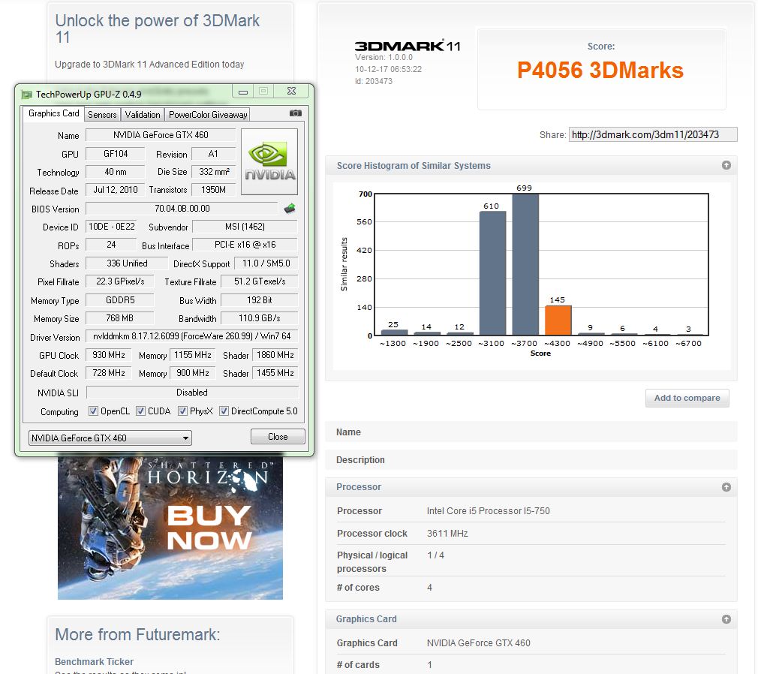Click the Add to compare button
Screen dimensions: 758x674
(687, 398)
